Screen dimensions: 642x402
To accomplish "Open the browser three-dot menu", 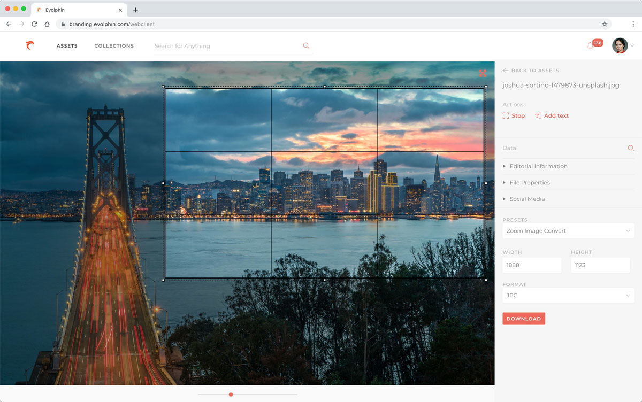I will click(x=633, y=24).
